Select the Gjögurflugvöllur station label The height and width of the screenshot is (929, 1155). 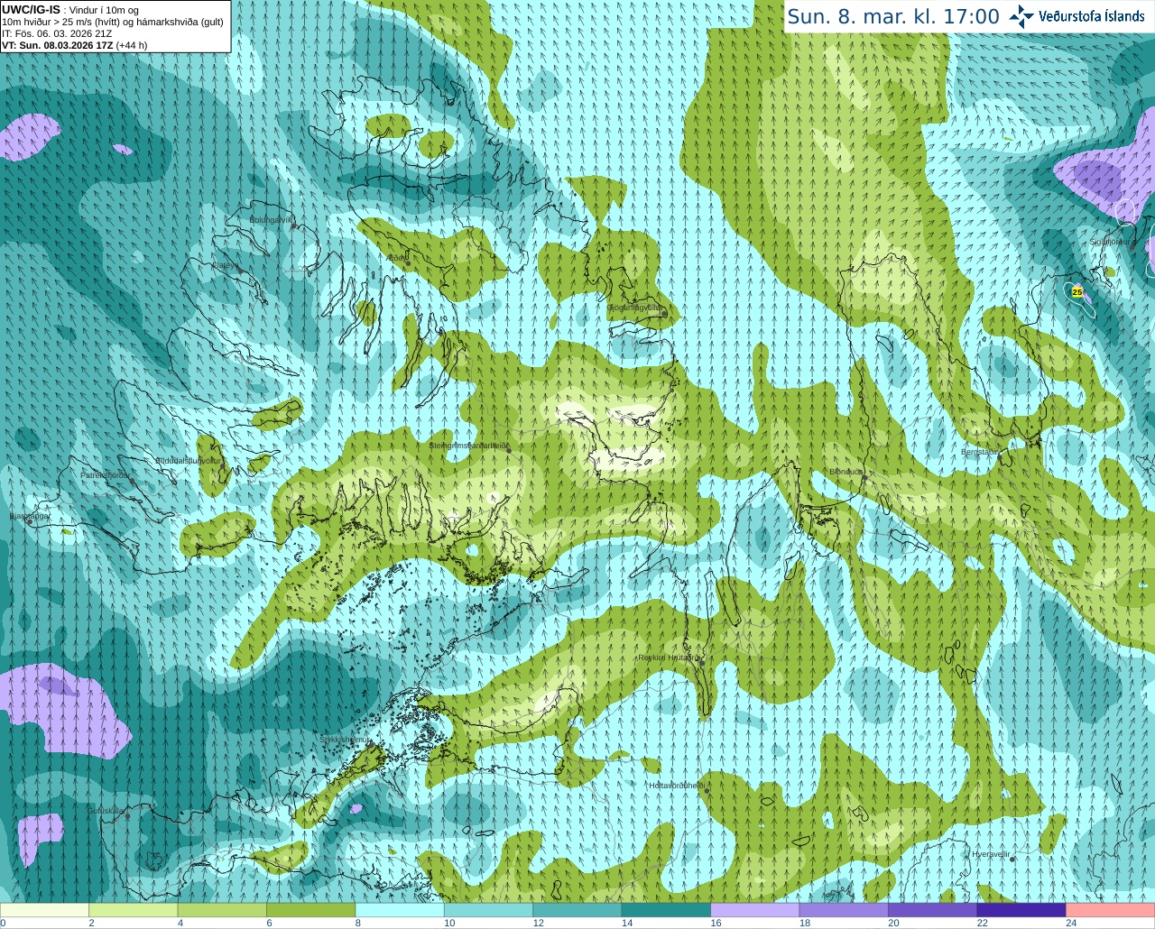(635, 308)
